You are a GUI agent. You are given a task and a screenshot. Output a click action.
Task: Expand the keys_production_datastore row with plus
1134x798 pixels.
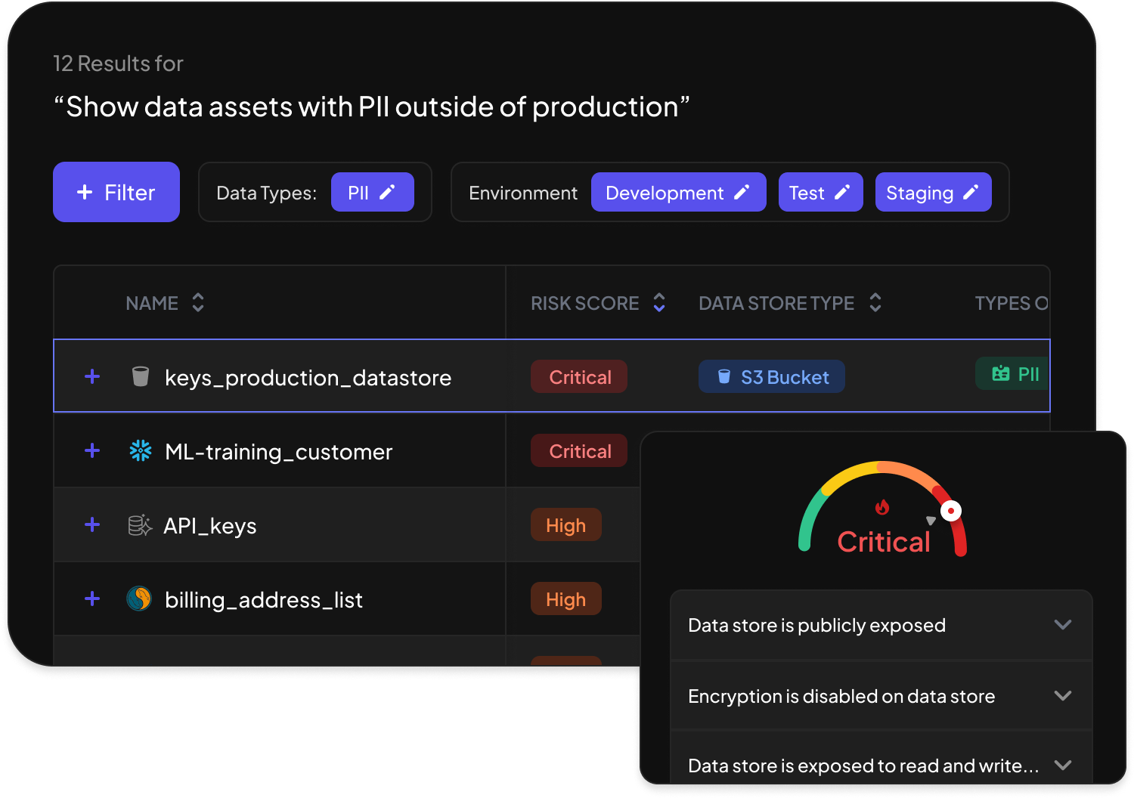pos(92,376)
